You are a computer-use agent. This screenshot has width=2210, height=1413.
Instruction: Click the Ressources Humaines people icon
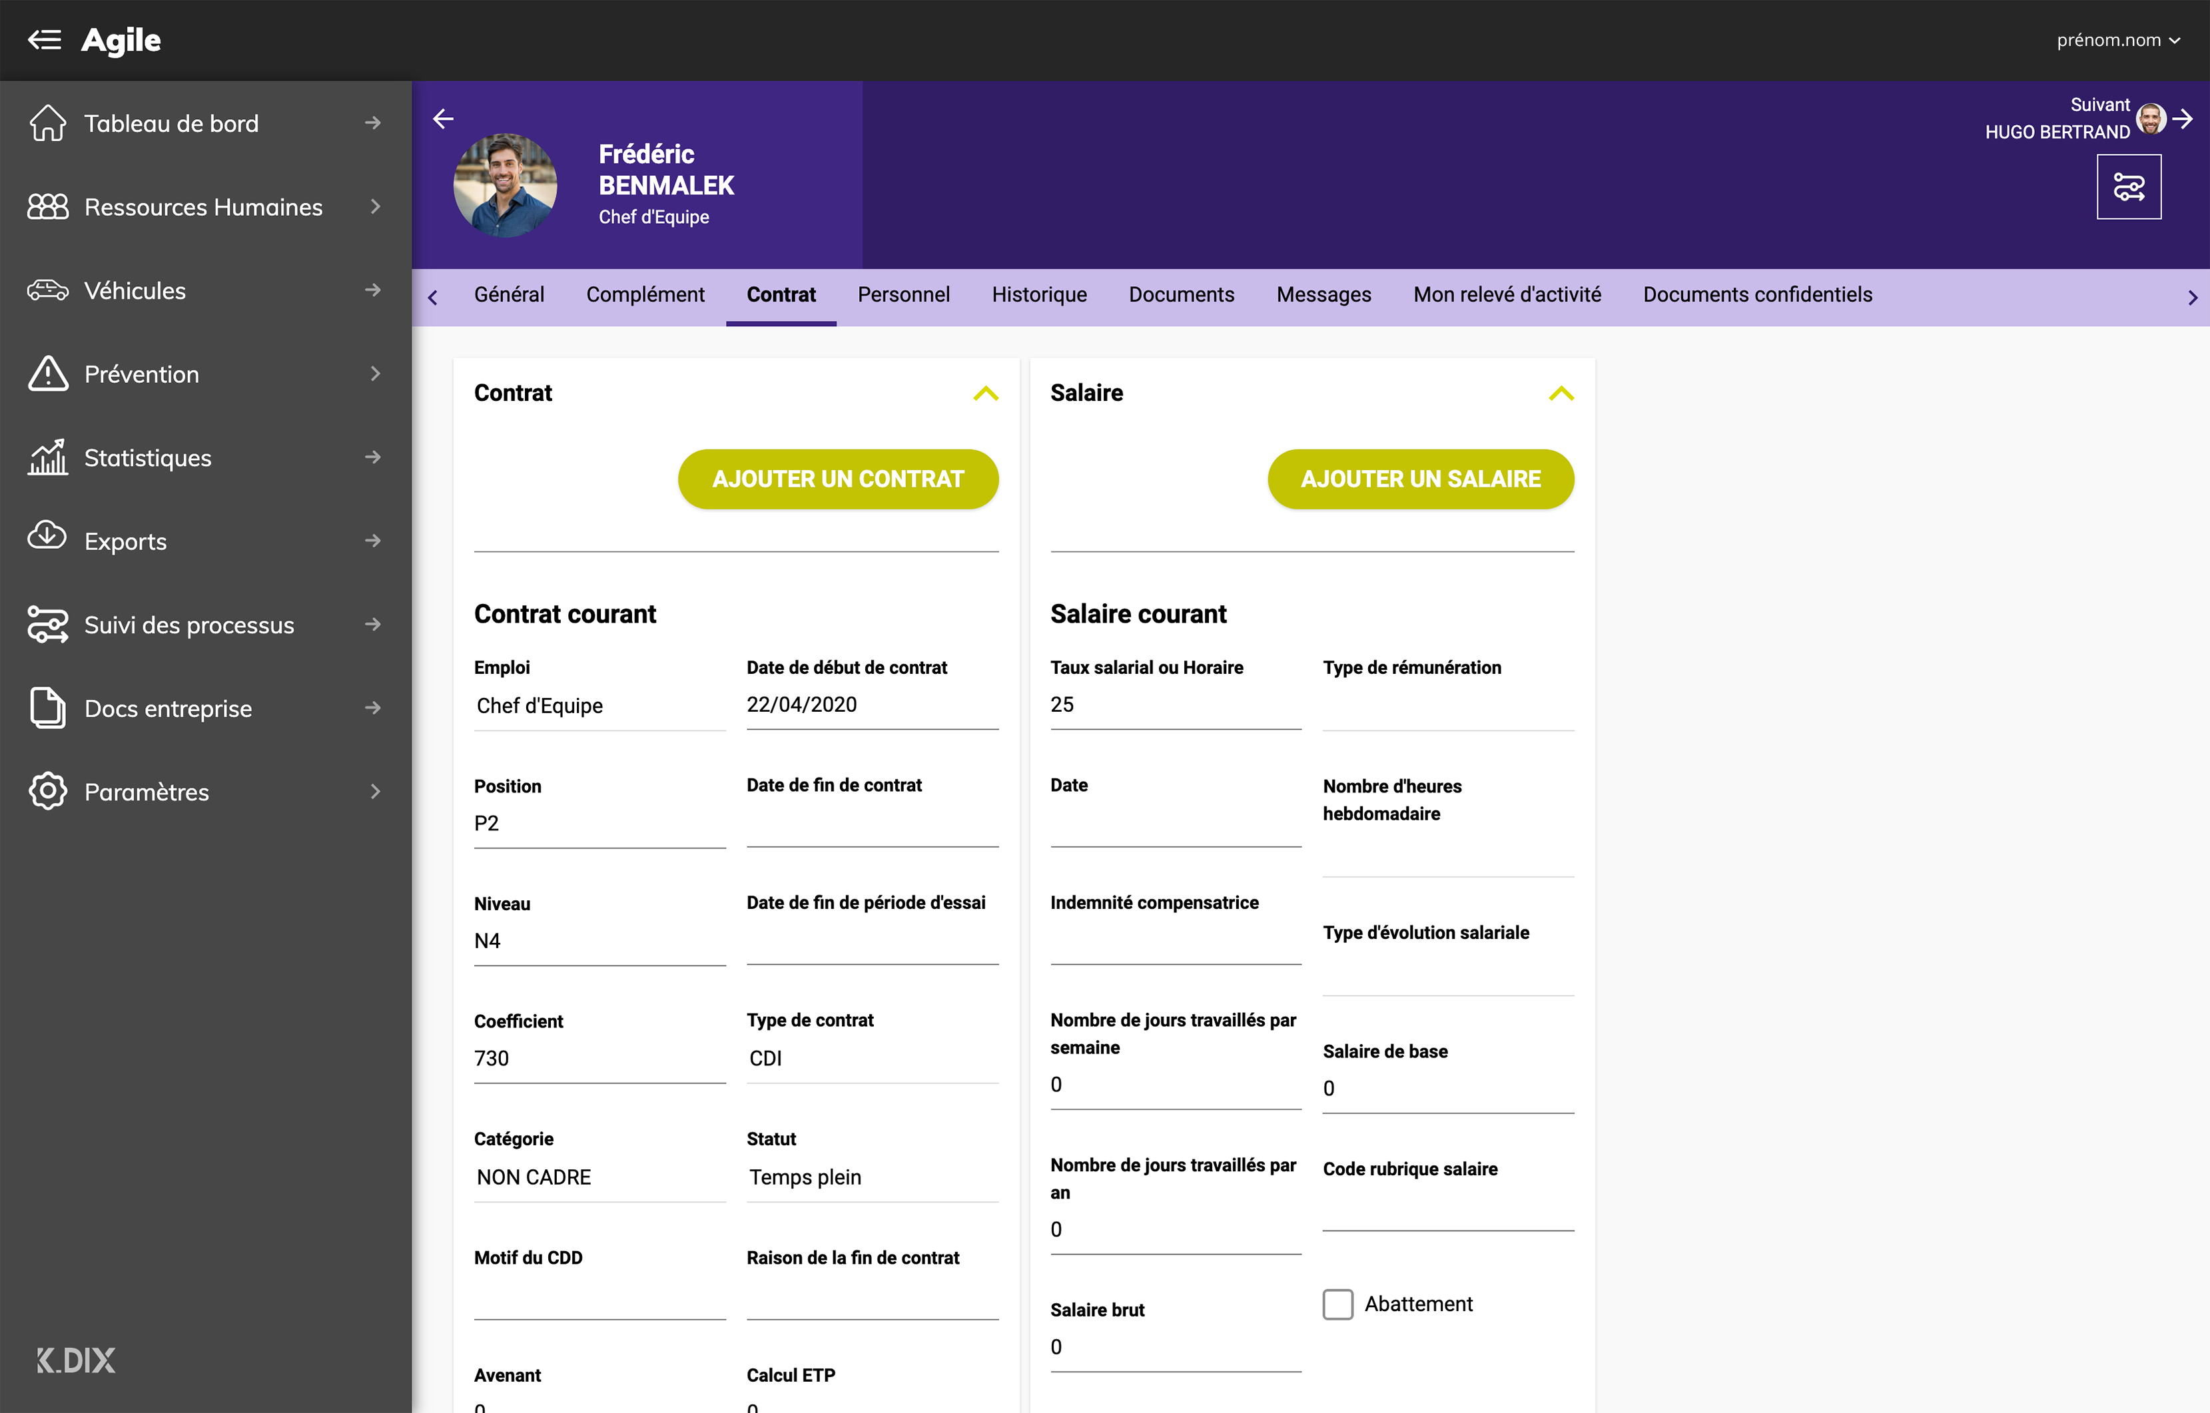(48, 206)
